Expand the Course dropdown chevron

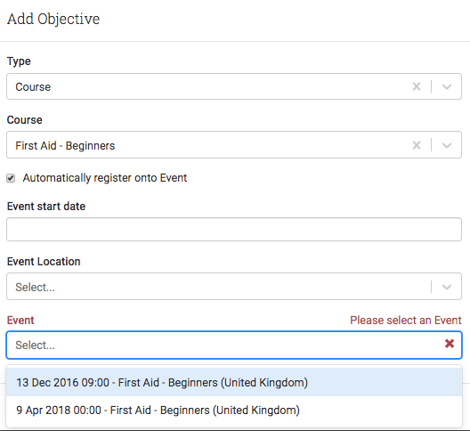(447, 145)
